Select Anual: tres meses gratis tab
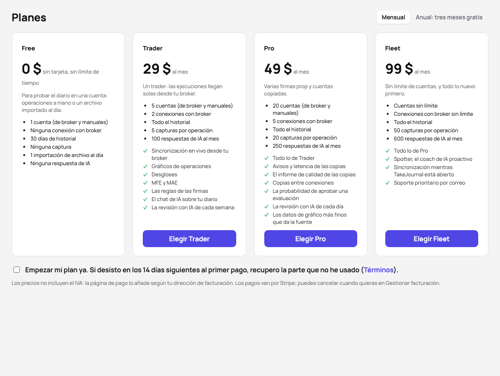 [x=449, y=17]
